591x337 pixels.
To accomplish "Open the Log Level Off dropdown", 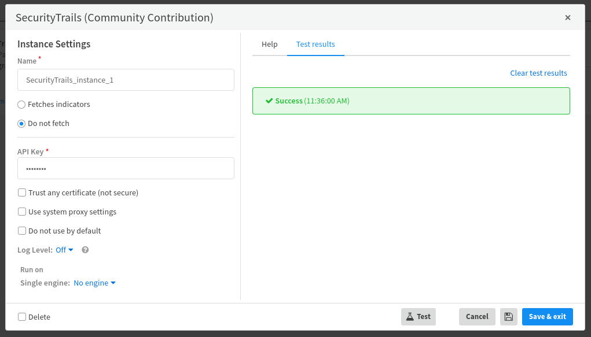I will (x=64, y=250).
